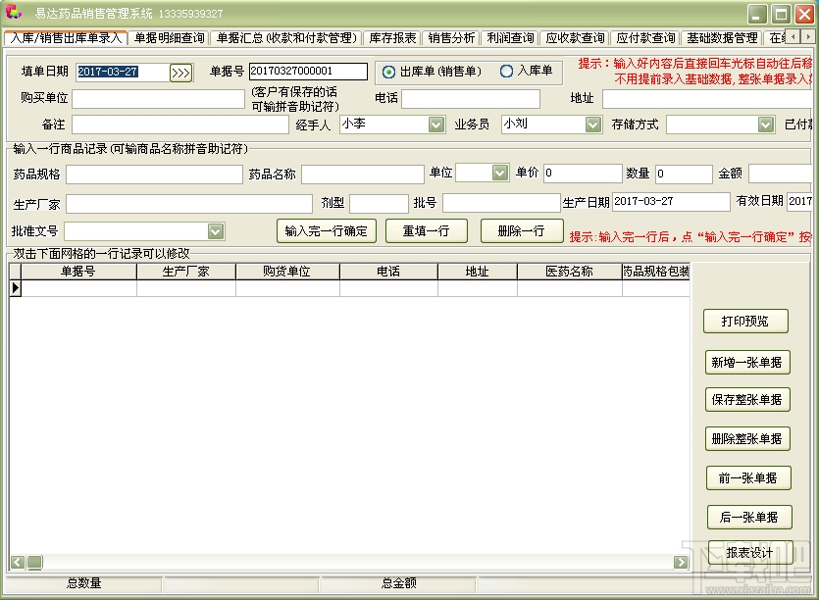The height and width of the screenshot is (600, 819).
Task: Go to 前一张单据
Action: pyautogui.click(x=748, y=477)
